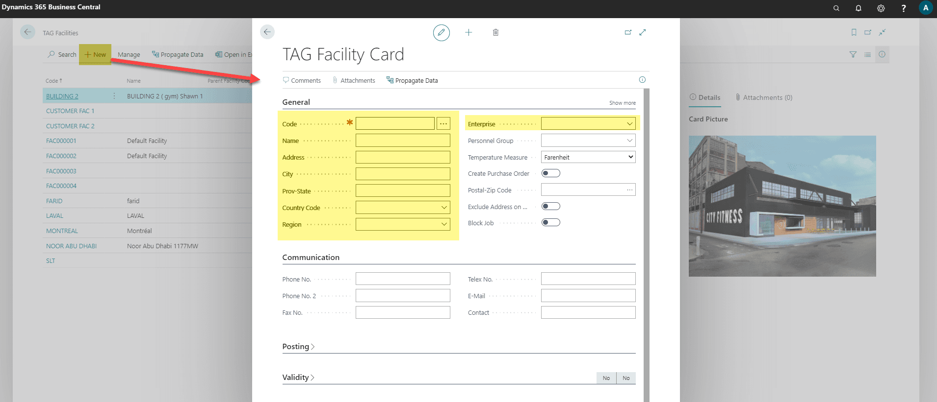The image size is (937, 402).
Task: Click New in list toolbar
Action: [x=95, y=54]
